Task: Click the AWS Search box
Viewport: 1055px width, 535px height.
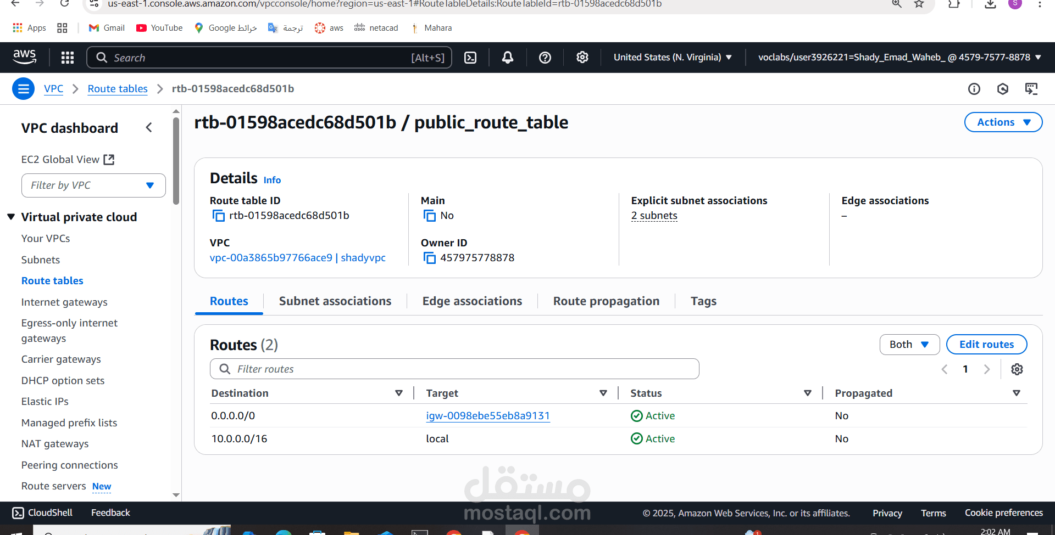Action: pos(269,58)
